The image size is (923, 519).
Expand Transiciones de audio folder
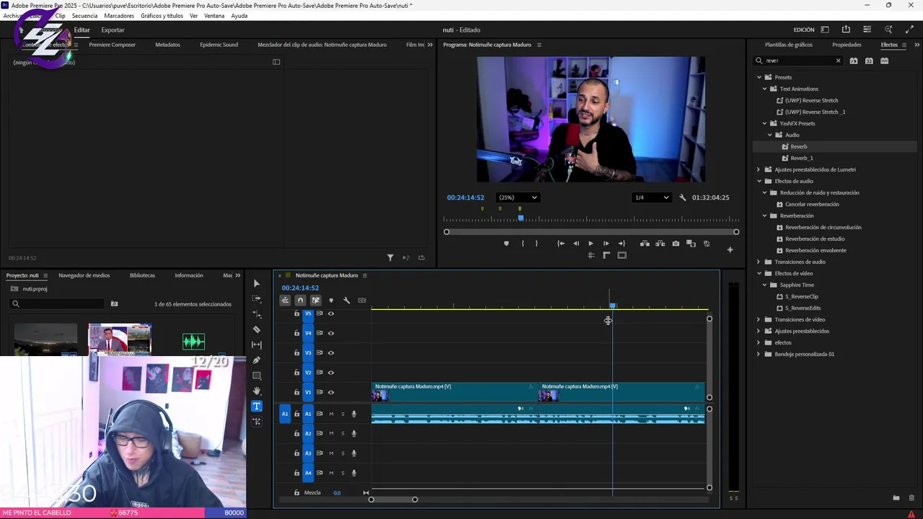click(x=759, y=262)
